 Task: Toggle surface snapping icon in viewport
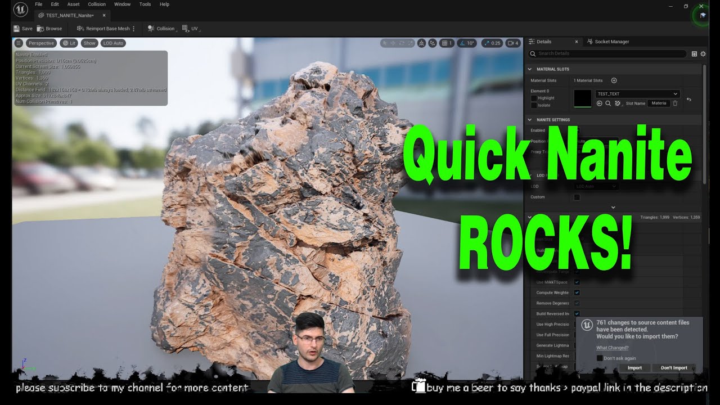pos(432,43)
